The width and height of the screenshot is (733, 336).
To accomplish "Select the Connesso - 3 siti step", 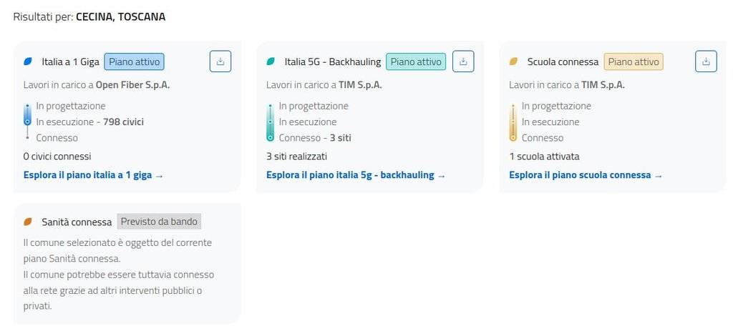I will click(315, 138).
